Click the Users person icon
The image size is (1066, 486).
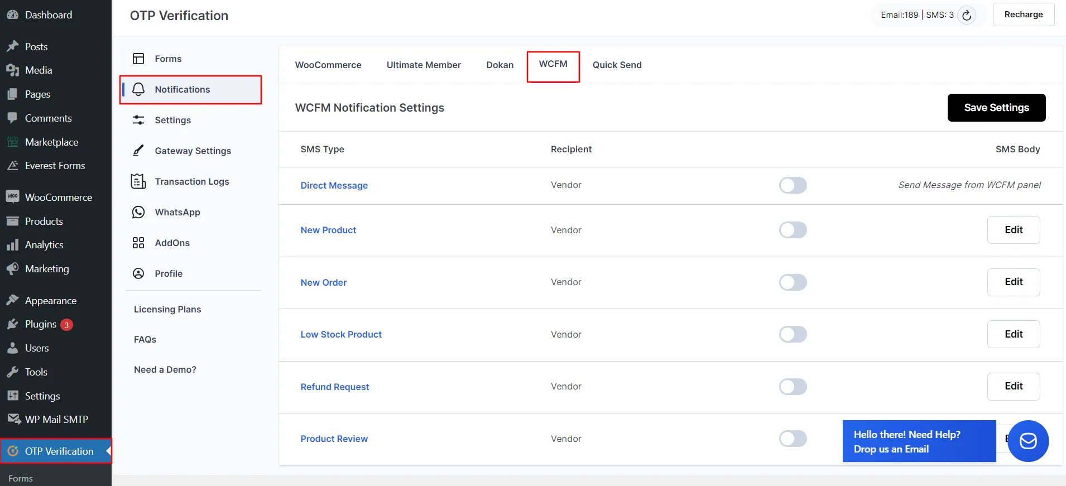pyautogui.click(x=13, y=348)
